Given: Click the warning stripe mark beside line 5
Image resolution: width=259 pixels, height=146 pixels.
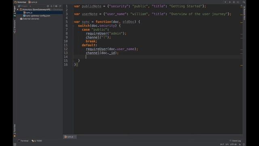Looking at the screenshot, I should point(241,23).
